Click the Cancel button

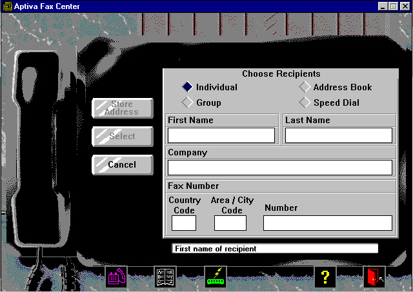(x=122, y=164)
